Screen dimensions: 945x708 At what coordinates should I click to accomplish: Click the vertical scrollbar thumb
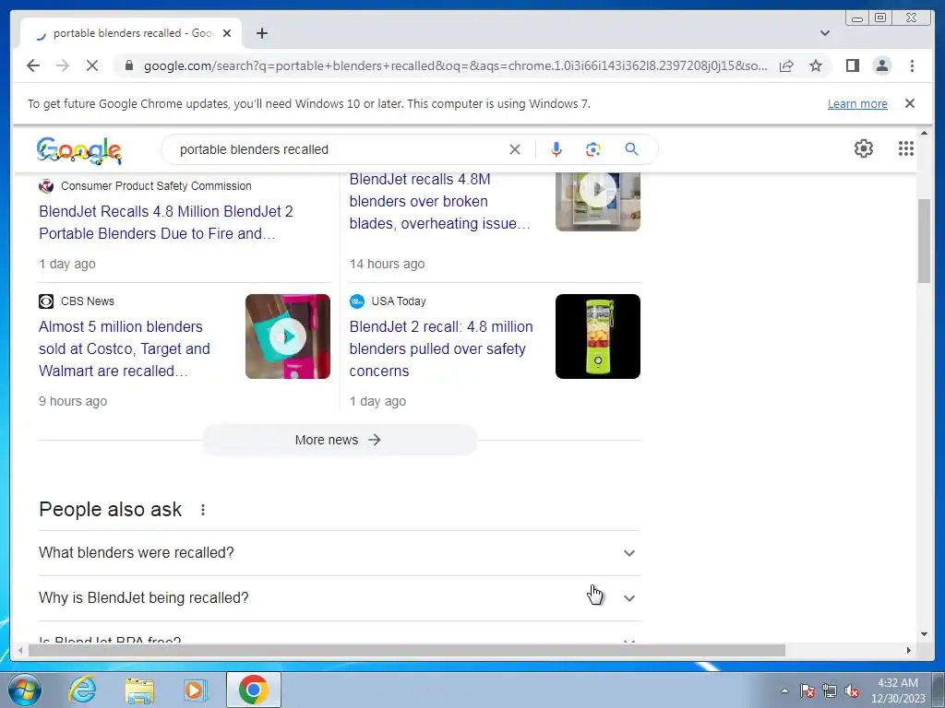pyautogui.click(x=924, y=241)
